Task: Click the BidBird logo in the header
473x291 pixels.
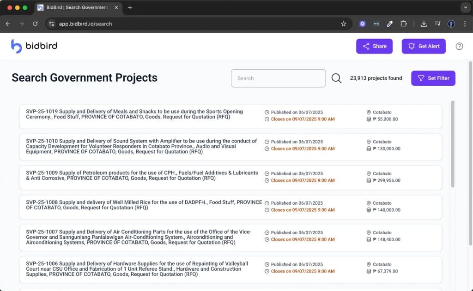Action: 34,46
